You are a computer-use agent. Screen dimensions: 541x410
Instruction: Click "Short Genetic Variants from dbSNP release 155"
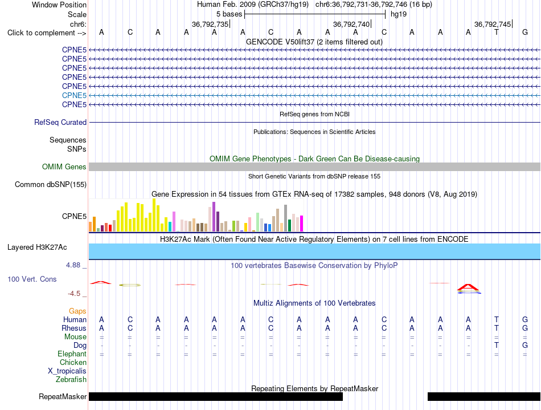tap(314, 176)
